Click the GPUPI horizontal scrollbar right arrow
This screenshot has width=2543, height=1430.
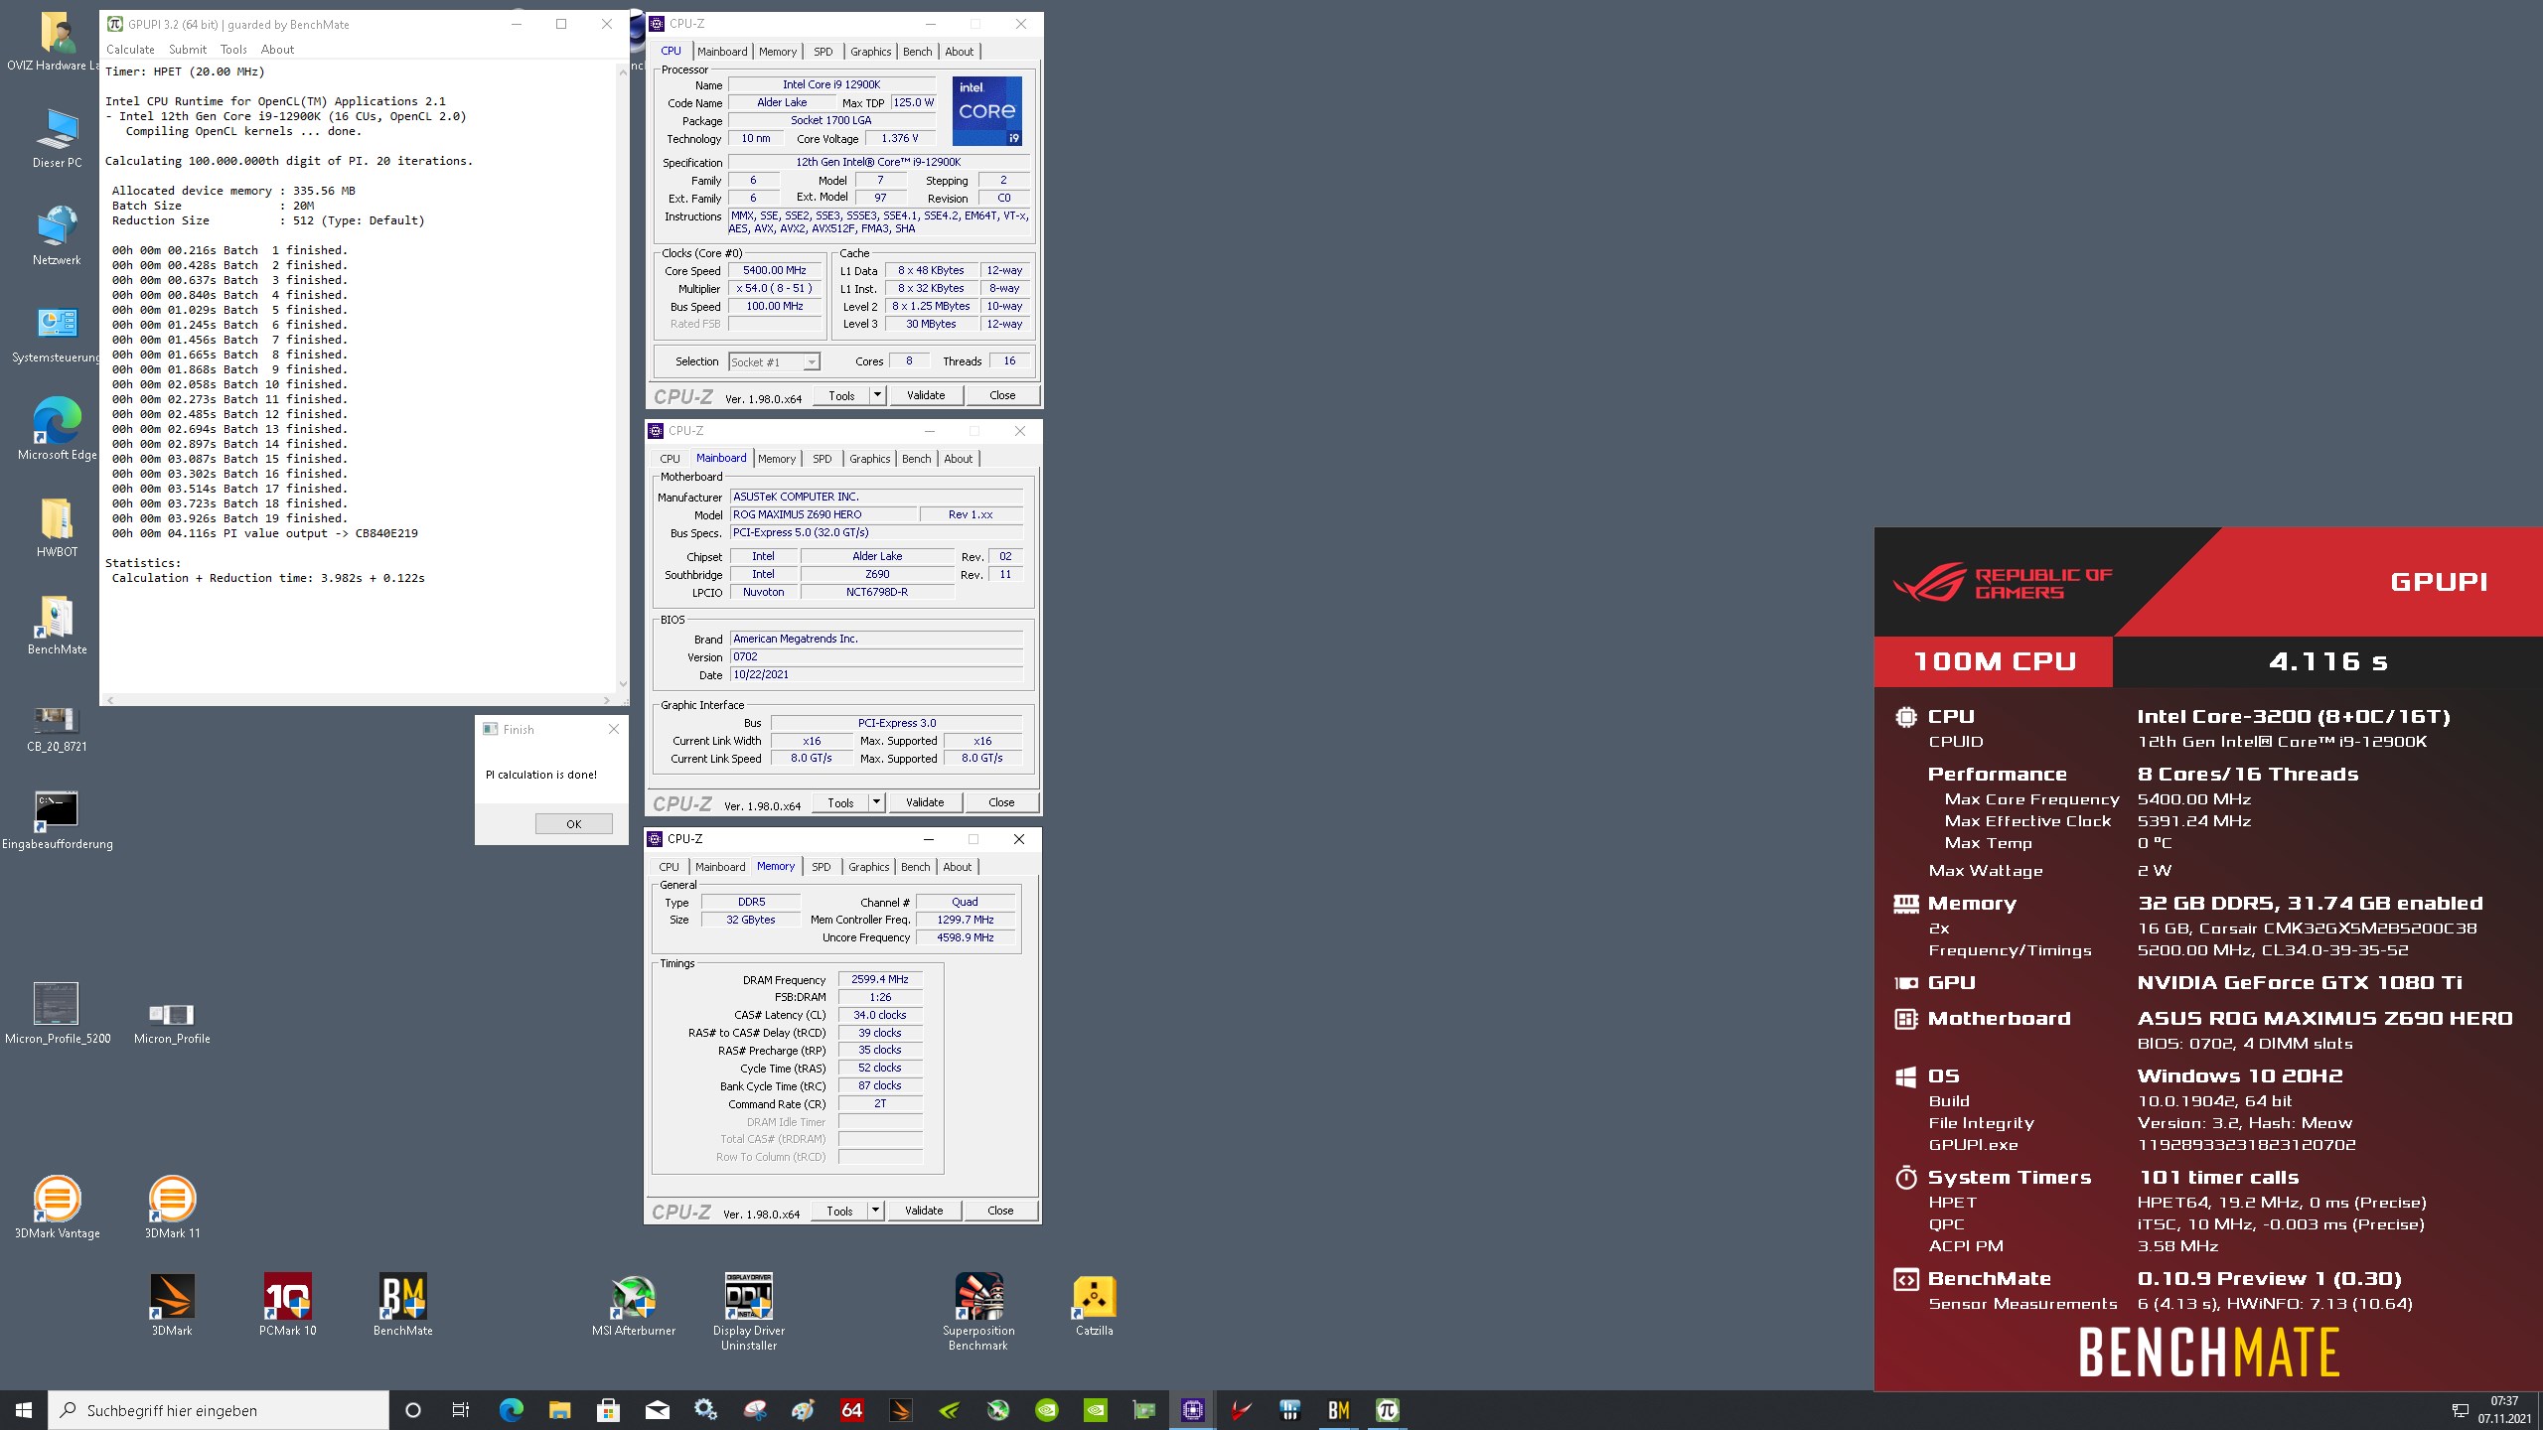click(607, 699)
